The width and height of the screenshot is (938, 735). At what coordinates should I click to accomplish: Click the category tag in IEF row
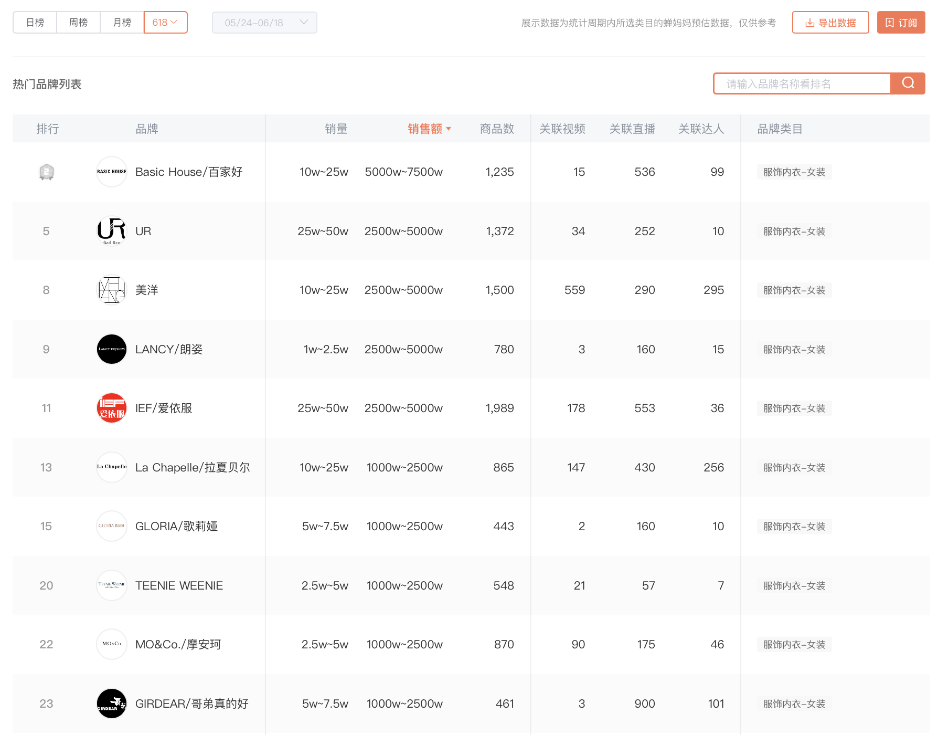tap(794, 408)
